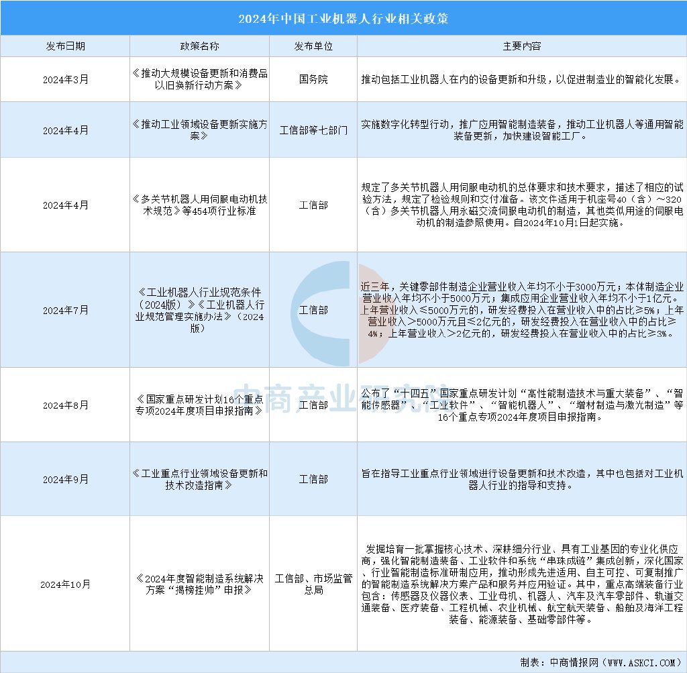Click the 主要内容 column header
687x673 pixels.
[521, 46]
